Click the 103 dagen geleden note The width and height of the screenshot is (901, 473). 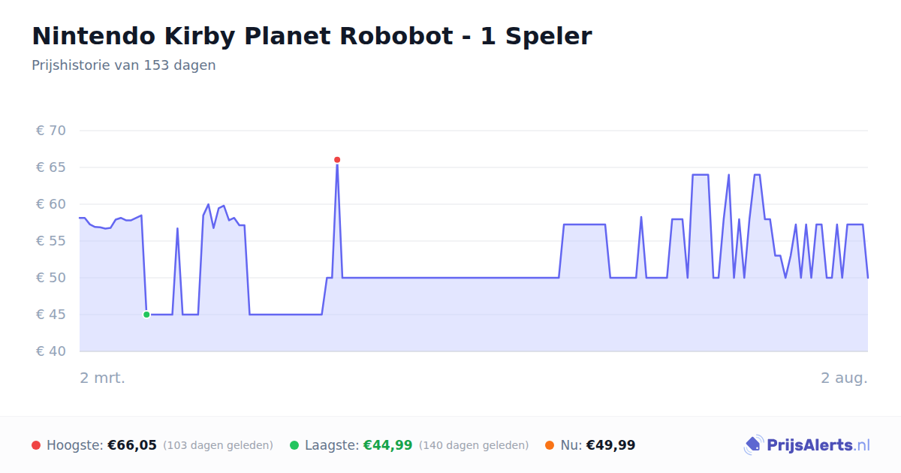[218, 445]
